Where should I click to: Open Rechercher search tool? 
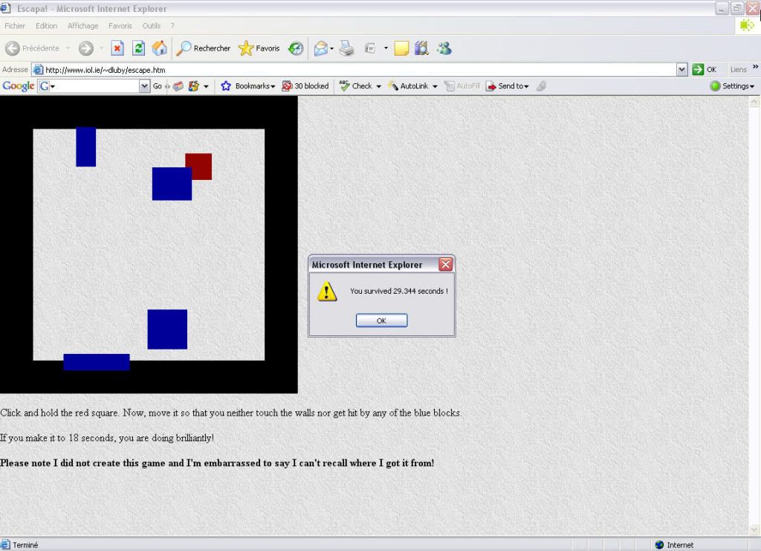pyautogui.click(x=204, y=48)
